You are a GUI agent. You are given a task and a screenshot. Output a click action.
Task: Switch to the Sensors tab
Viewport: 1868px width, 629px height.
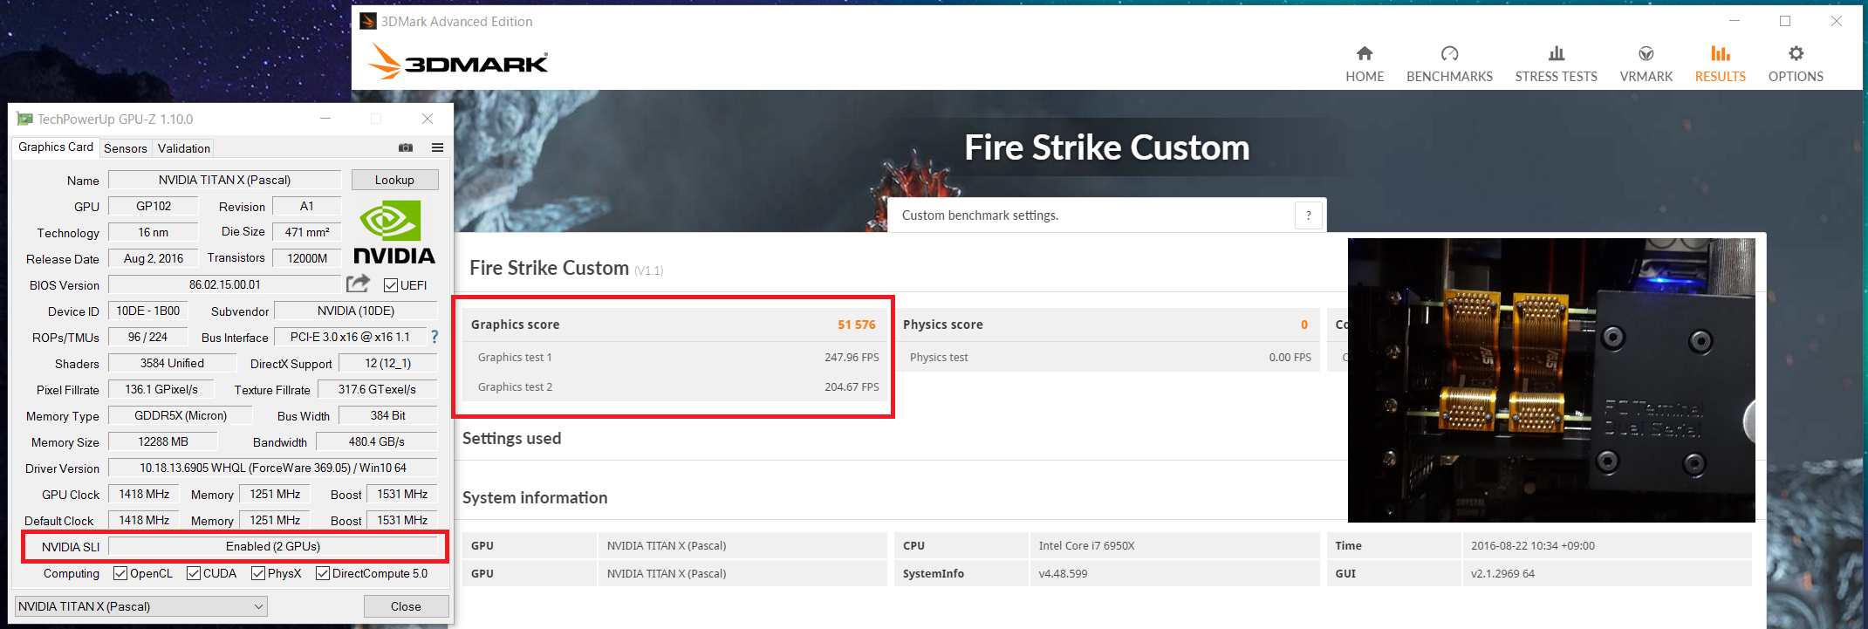click(126, 148)
